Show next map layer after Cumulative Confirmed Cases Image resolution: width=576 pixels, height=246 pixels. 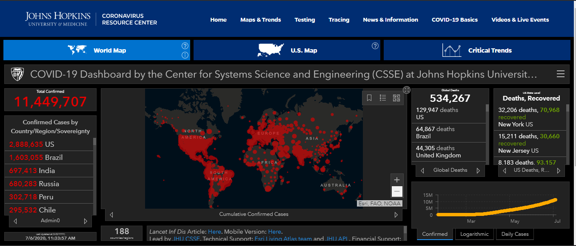[396, 215]
